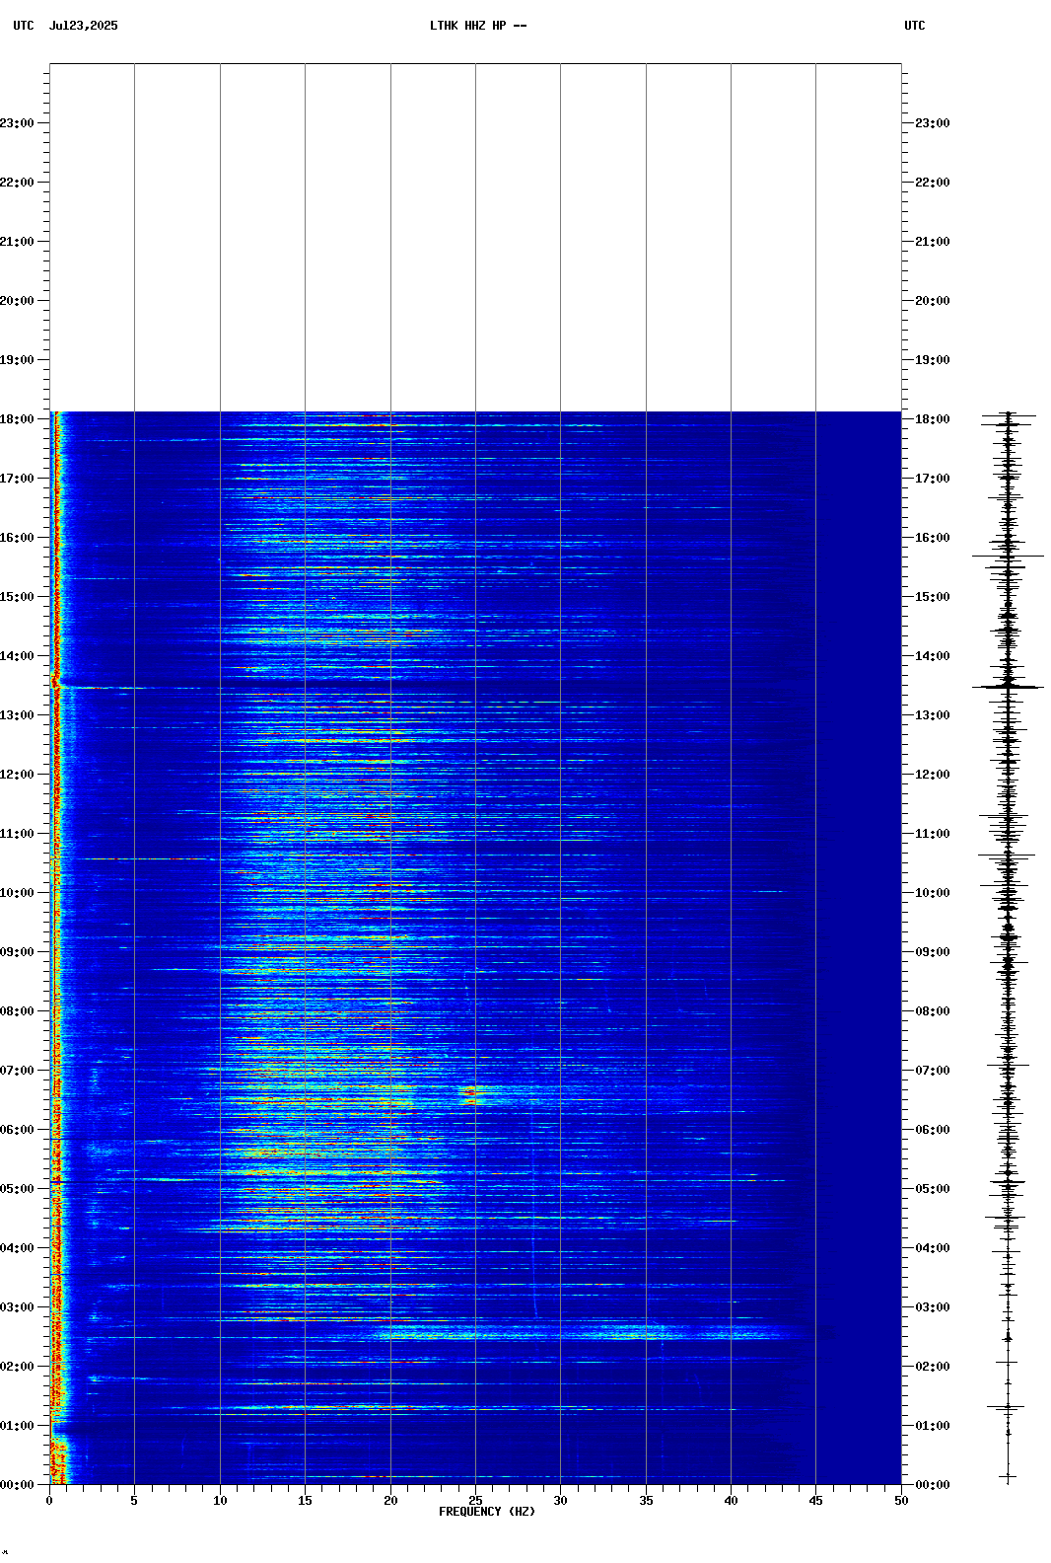This screenshot has height=1563, width=1051.
Task: Click the right-axis '22:00' time label
Action: 933,183
